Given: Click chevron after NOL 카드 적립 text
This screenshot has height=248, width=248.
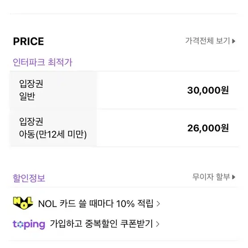Looking at the screenshot, I should pos(158,204).
